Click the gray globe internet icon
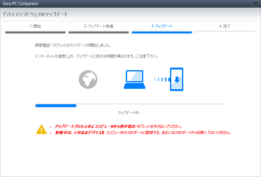Screen dimensions: 261x177 tap(88, 79)
